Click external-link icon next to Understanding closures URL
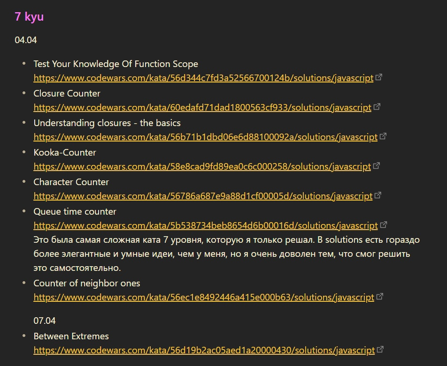447x366 pixels. [383, 136]
